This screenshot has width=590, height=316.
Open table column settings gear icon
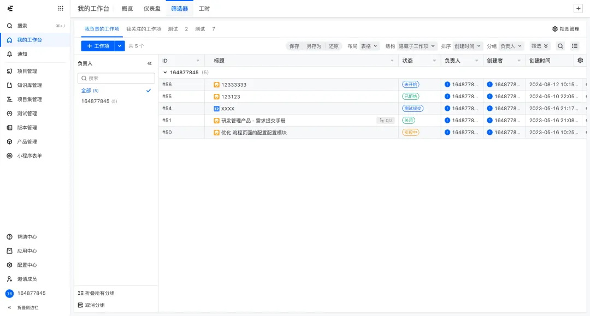pos(580,61)
